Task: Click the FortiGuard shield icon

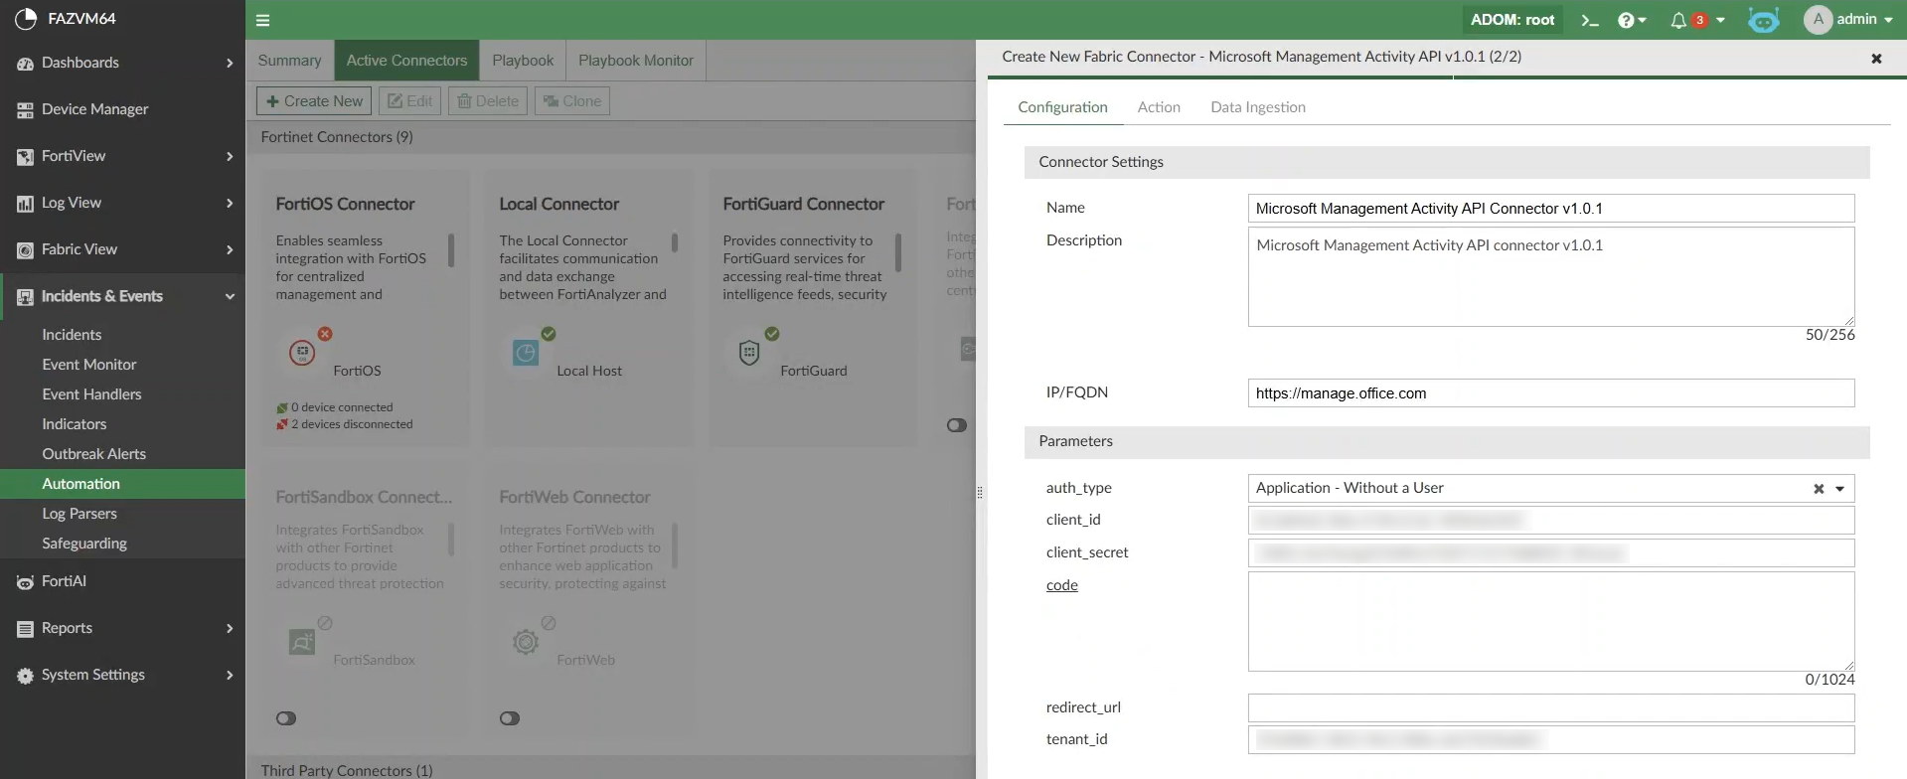Action: click(749, 352)
